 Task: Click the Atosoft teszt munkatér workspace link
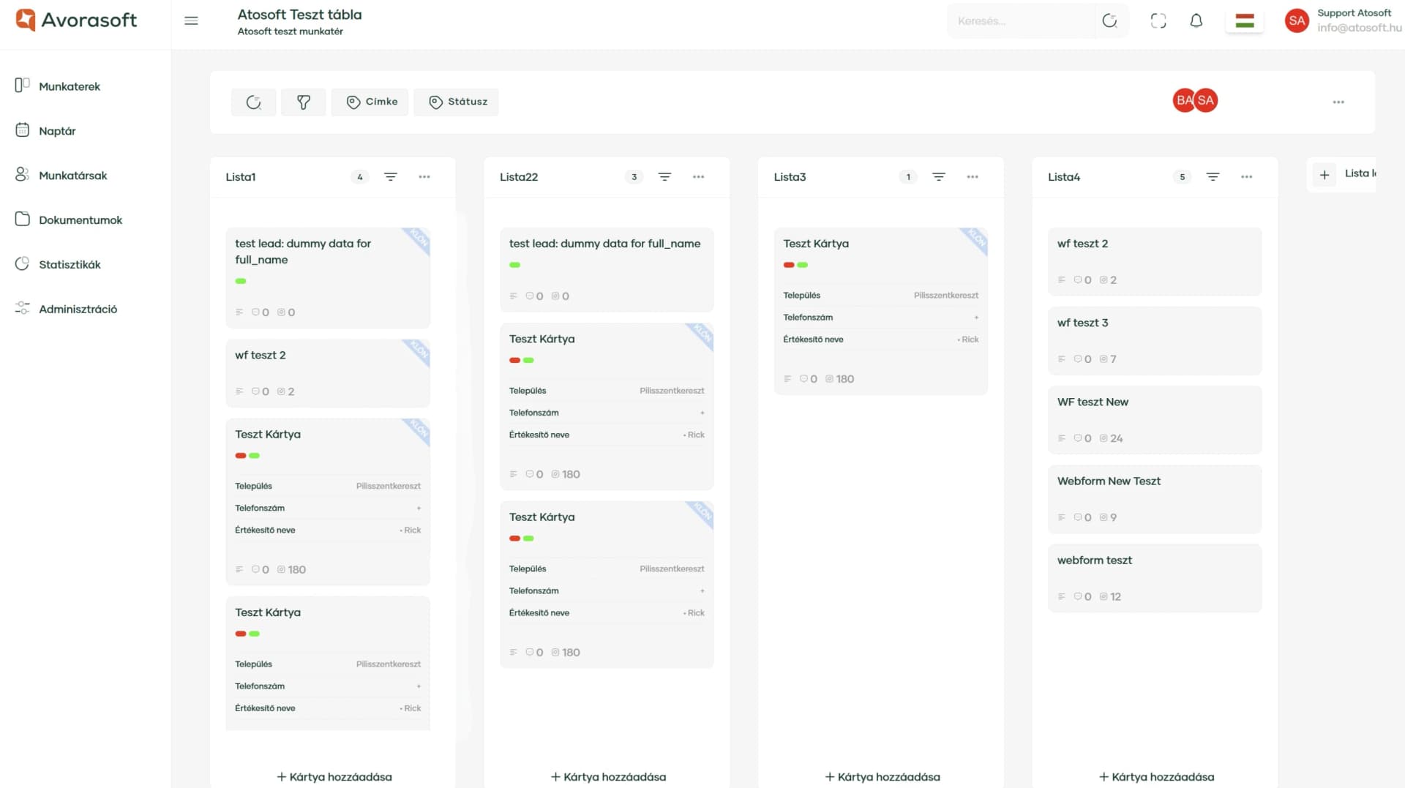(x=290, y=31)
